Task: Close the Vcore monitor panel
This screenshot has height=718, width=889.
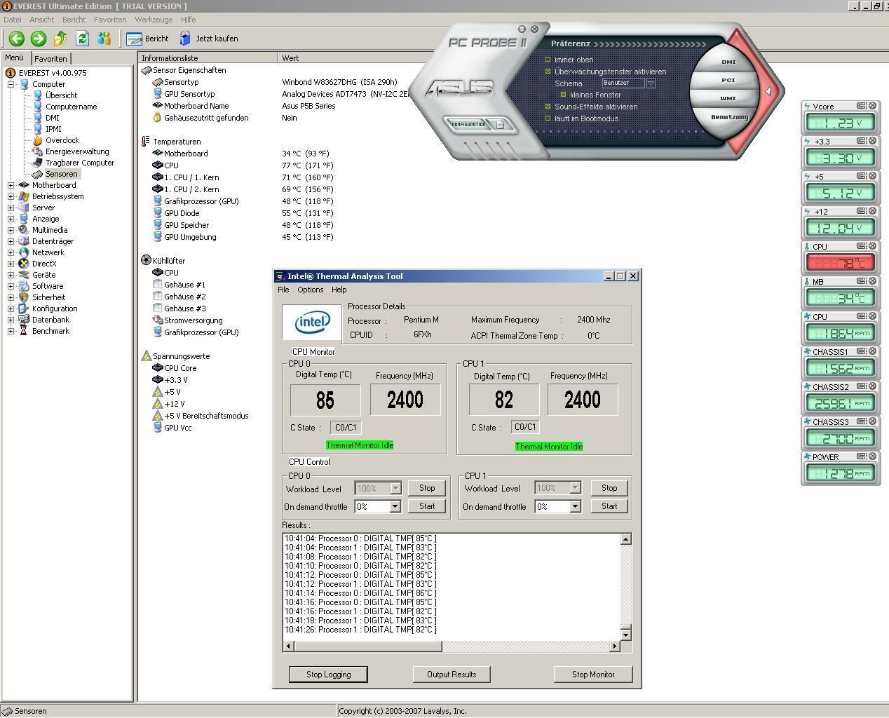Action: (x=873, y=106)
